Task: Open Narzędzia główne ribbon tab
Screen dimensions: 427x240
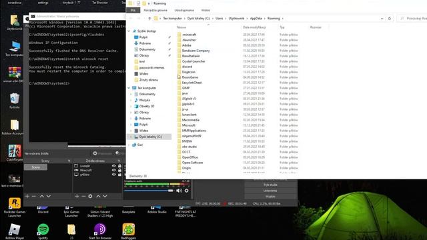Action: pos(155,11)
